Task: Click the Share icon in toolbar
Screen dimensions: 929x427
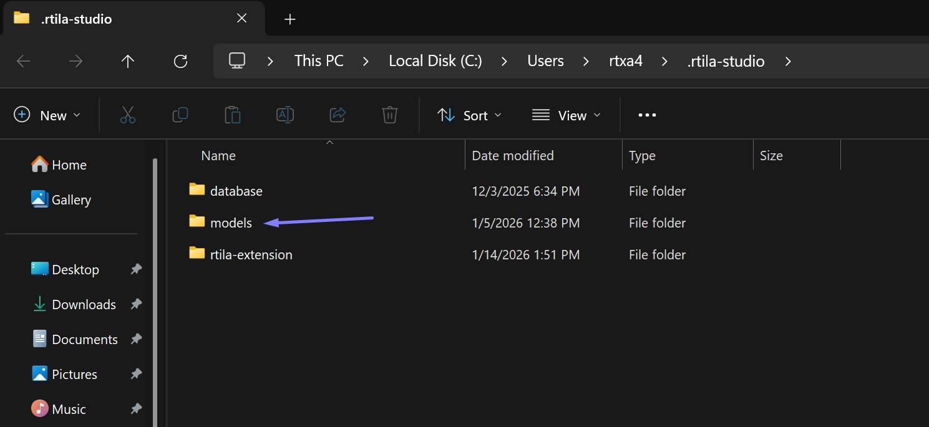Action: click(x=338, y=115)
